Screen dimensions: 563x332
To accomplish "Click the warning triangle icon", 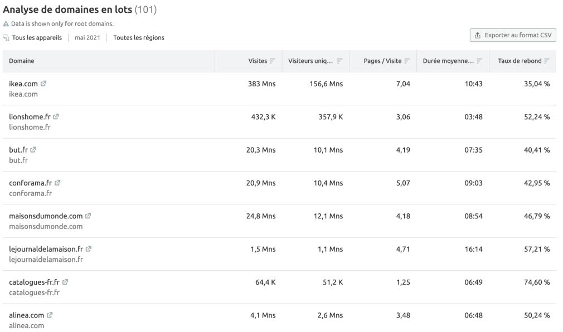I will pos(6,24).
